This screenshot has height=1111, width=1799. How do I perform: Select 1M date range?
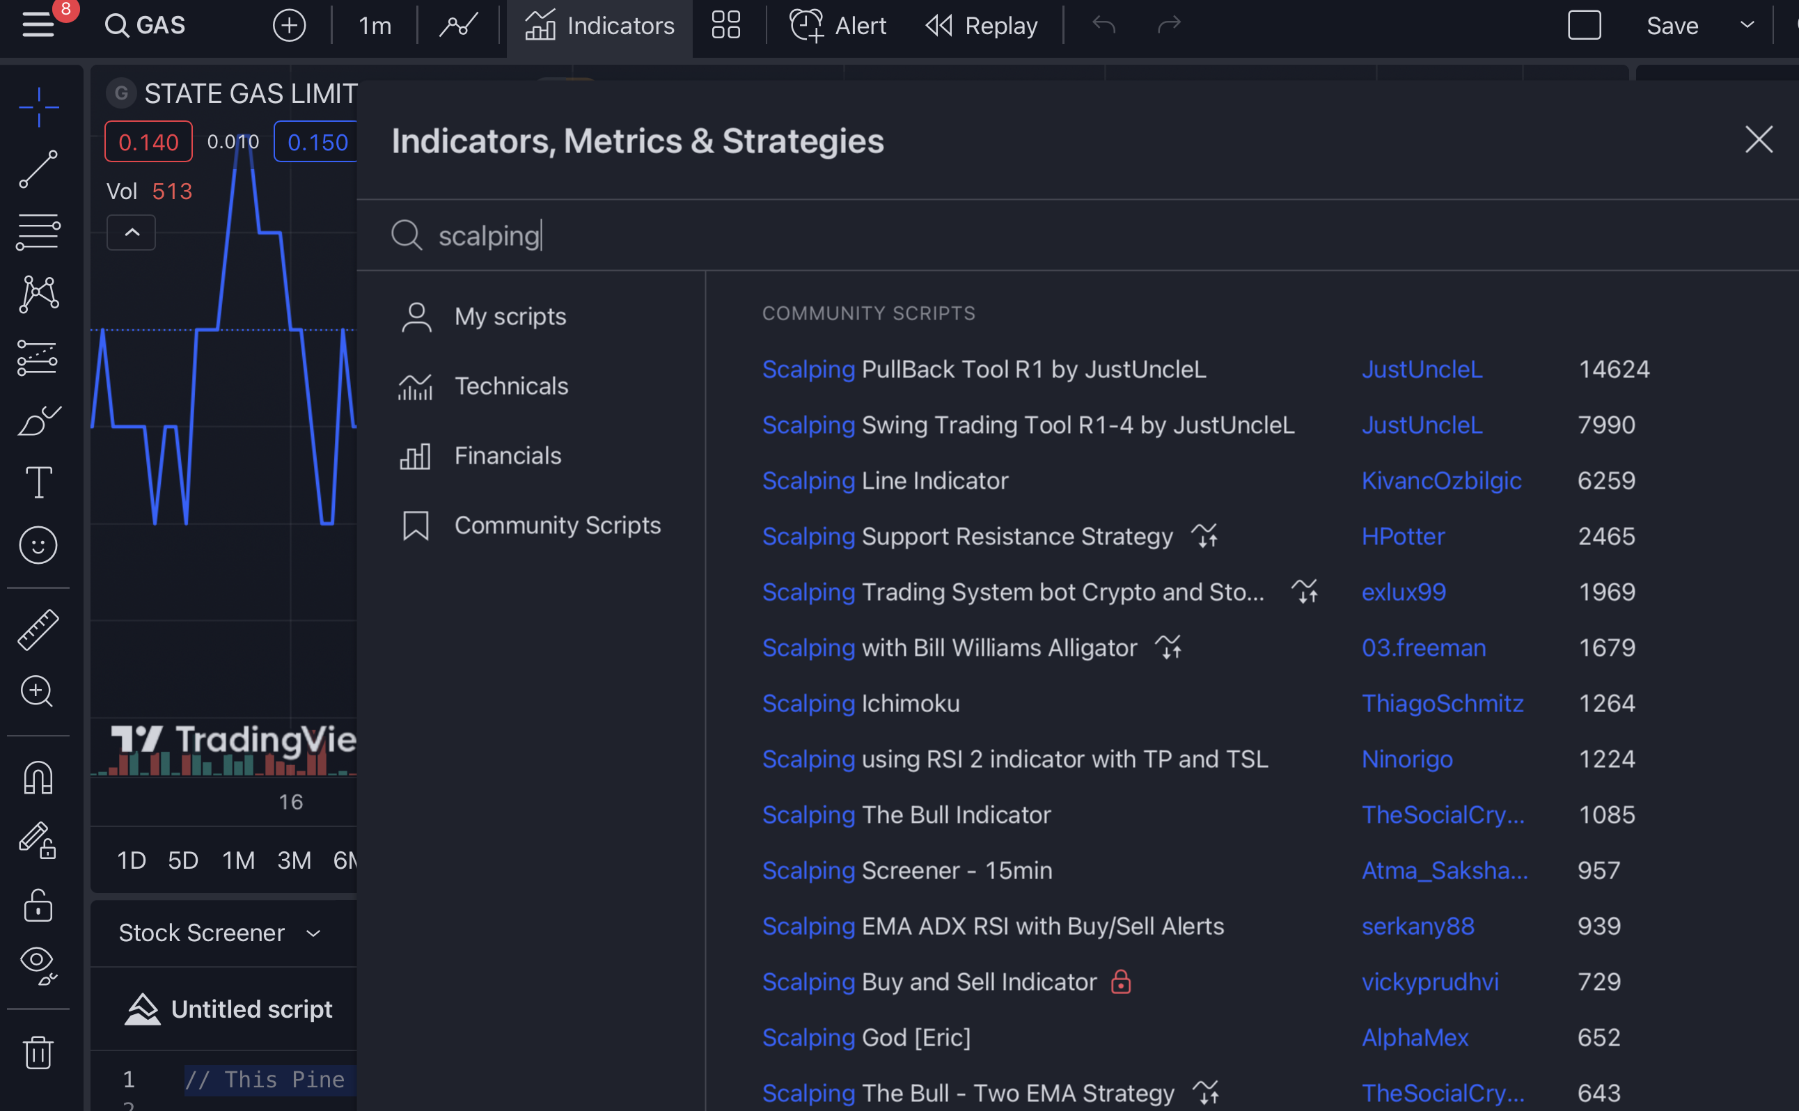tap(238, 860)
